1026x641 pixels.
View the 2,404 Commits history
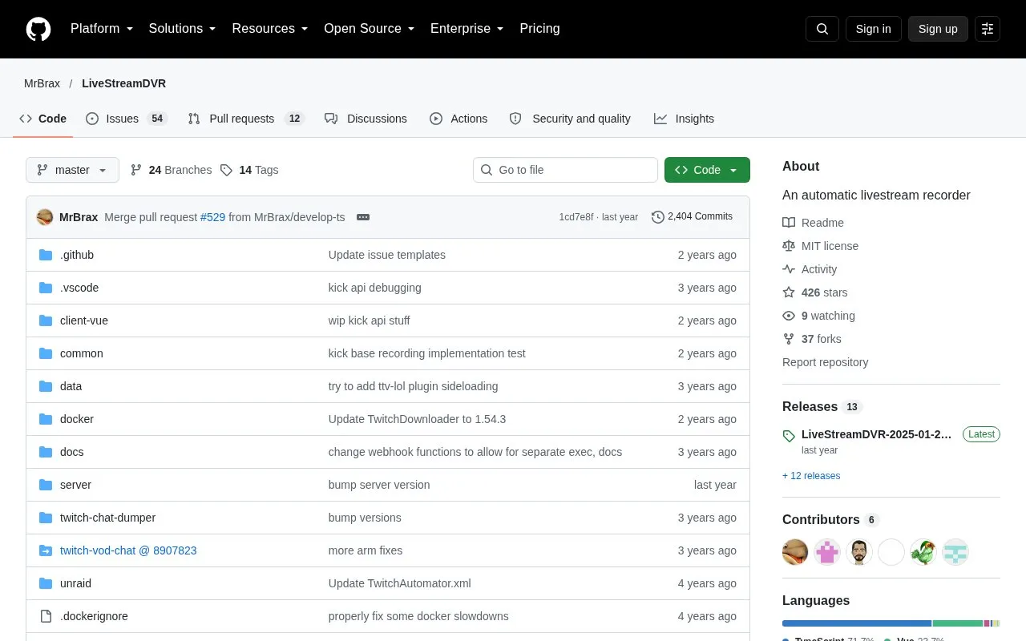pyautogui.click(x=693, y=217)
